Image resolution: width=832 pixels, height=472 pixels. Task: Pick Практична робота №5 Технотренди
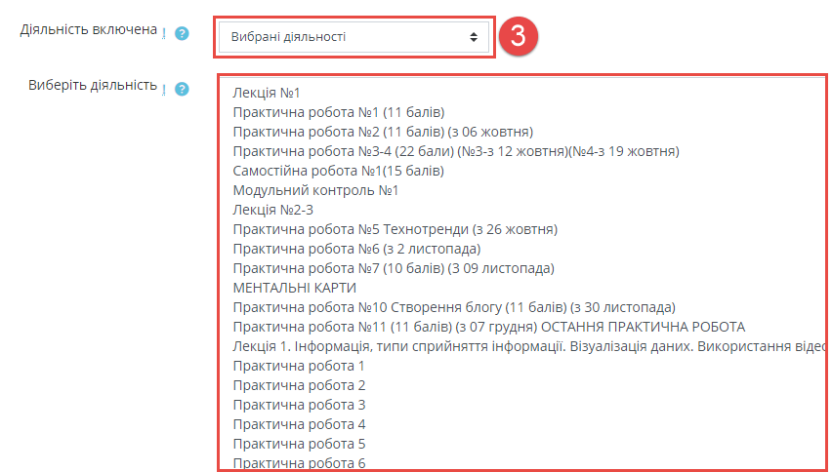pyautogui.click(x=395, y=229)
